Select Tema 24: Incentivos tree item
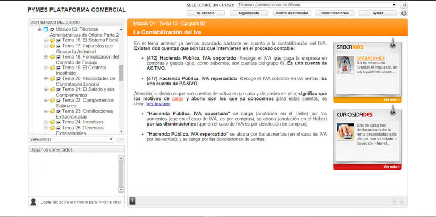The height and width of the screenshot is (217, 436). pos(82,122)
